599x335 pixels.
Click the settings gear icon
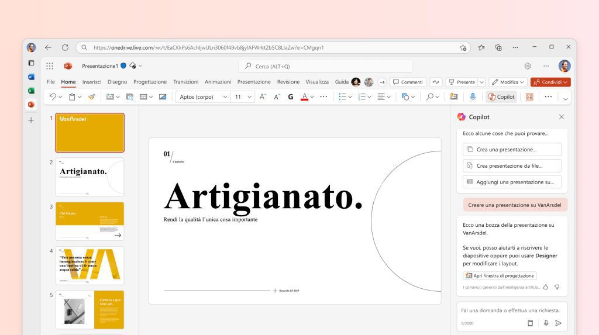pyautogui.click(x=528, y=66)
